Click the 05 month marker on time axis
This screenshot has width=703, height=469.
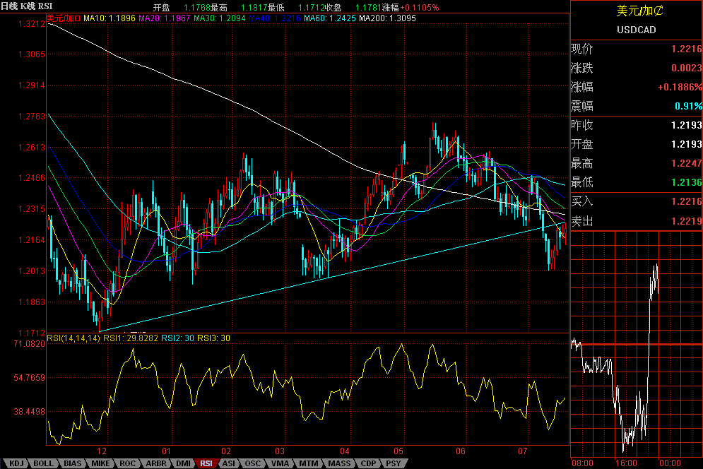pyautogui.click(x=398, y=451)
